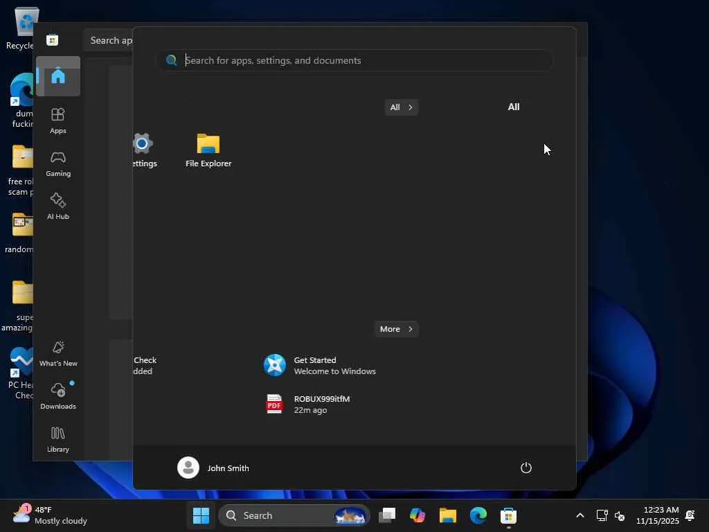Click the Start menu search magnifier icon
709x532 pixels.
pos(172,60)
